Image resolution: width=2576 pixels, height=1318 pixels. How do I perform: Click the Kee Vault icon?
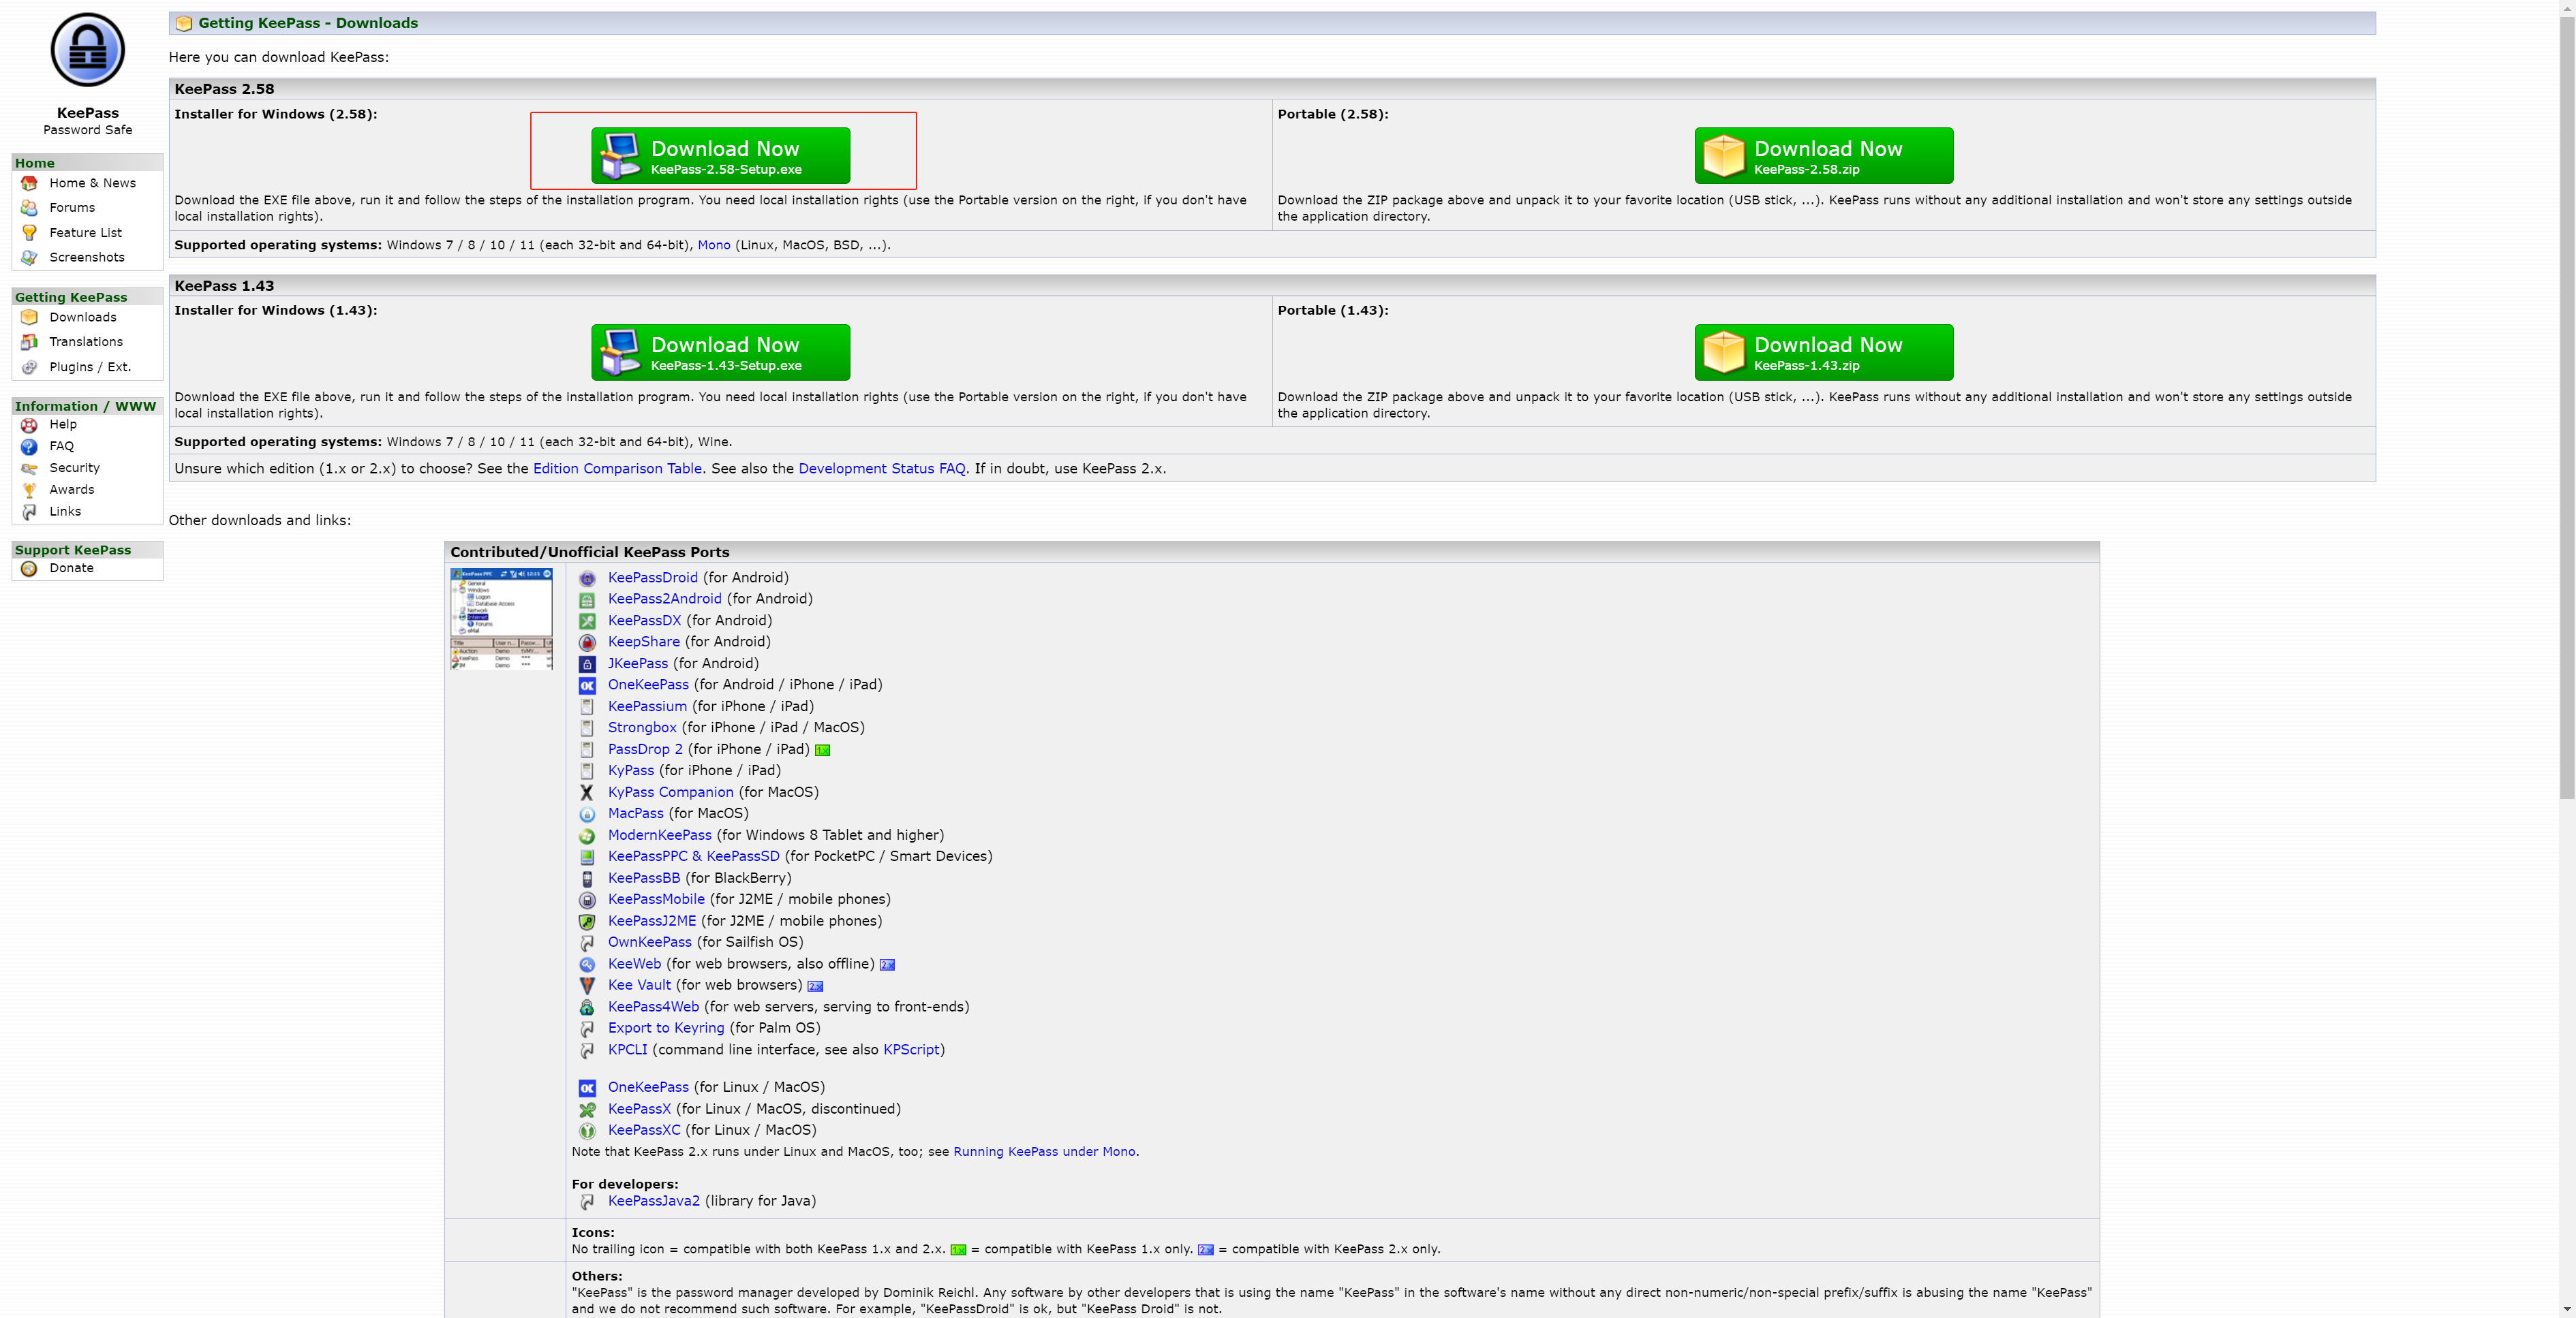587,986
